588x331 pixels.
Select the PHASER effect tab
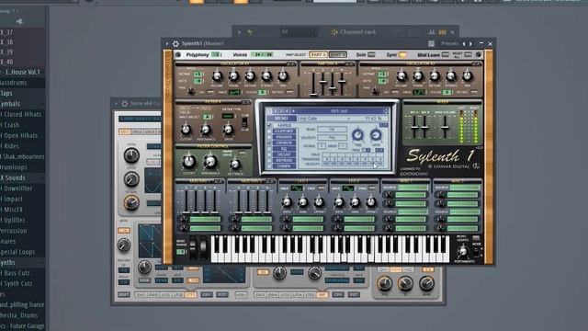point(284,137)
